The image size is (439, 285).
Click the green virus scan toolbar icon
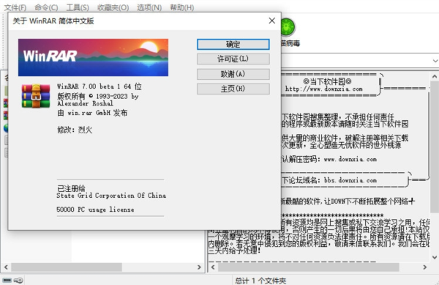tap(288, 27)
